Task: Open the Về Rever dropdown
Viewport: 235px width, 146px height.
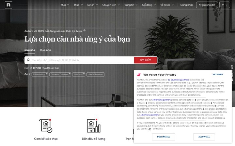Action: pos(167,5)
